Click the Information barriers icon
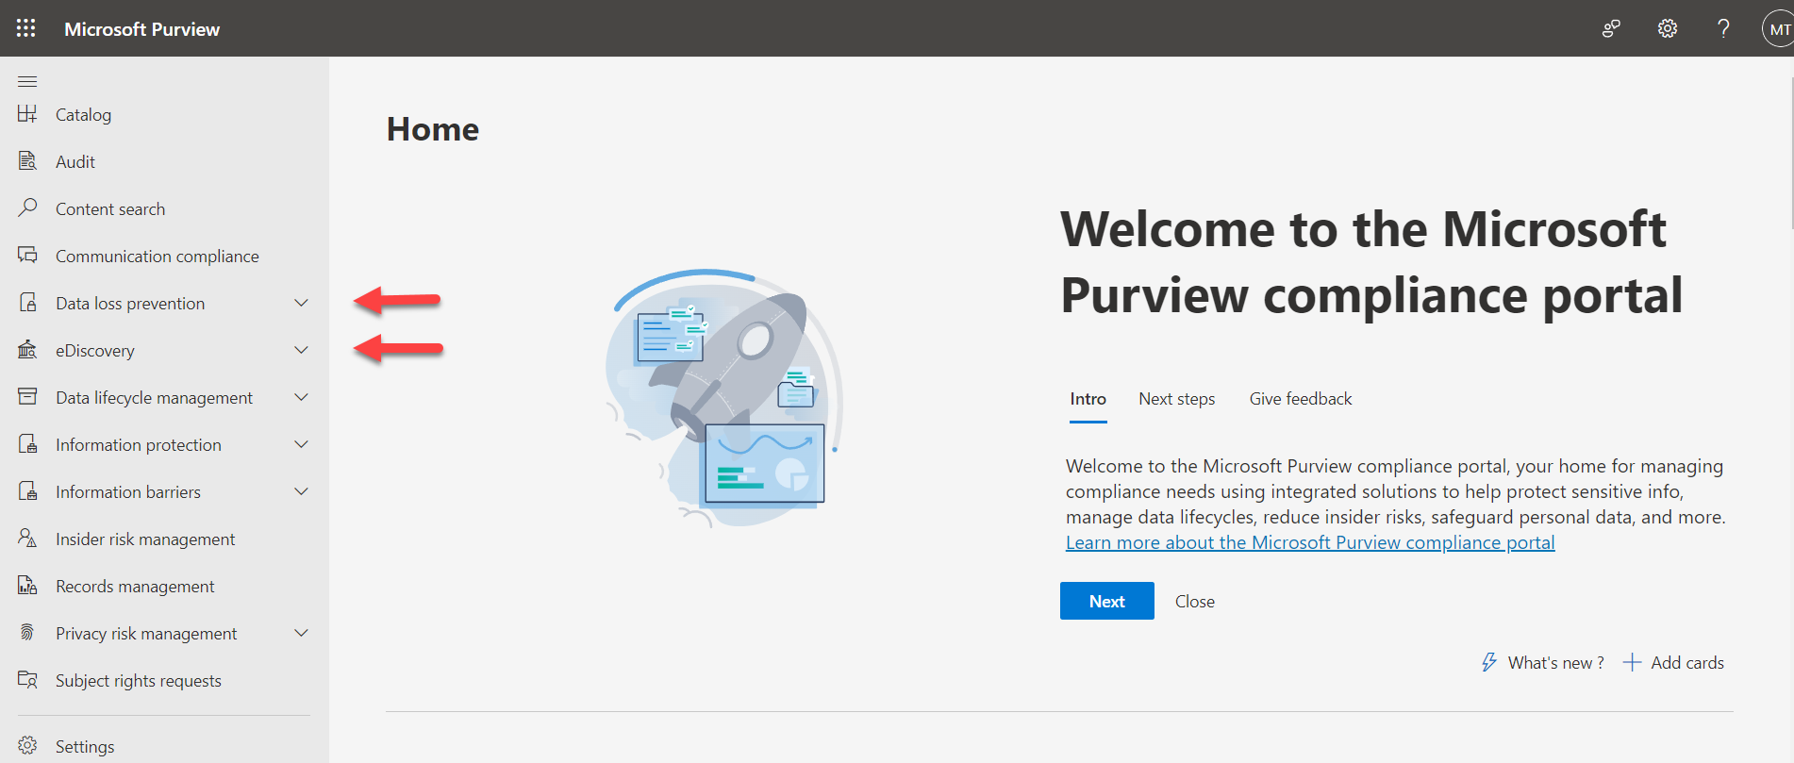 [x=27, y=491]
